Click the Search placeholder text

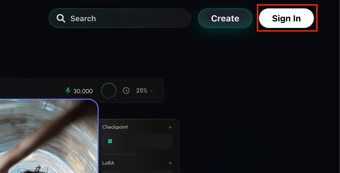pos(83,18)
